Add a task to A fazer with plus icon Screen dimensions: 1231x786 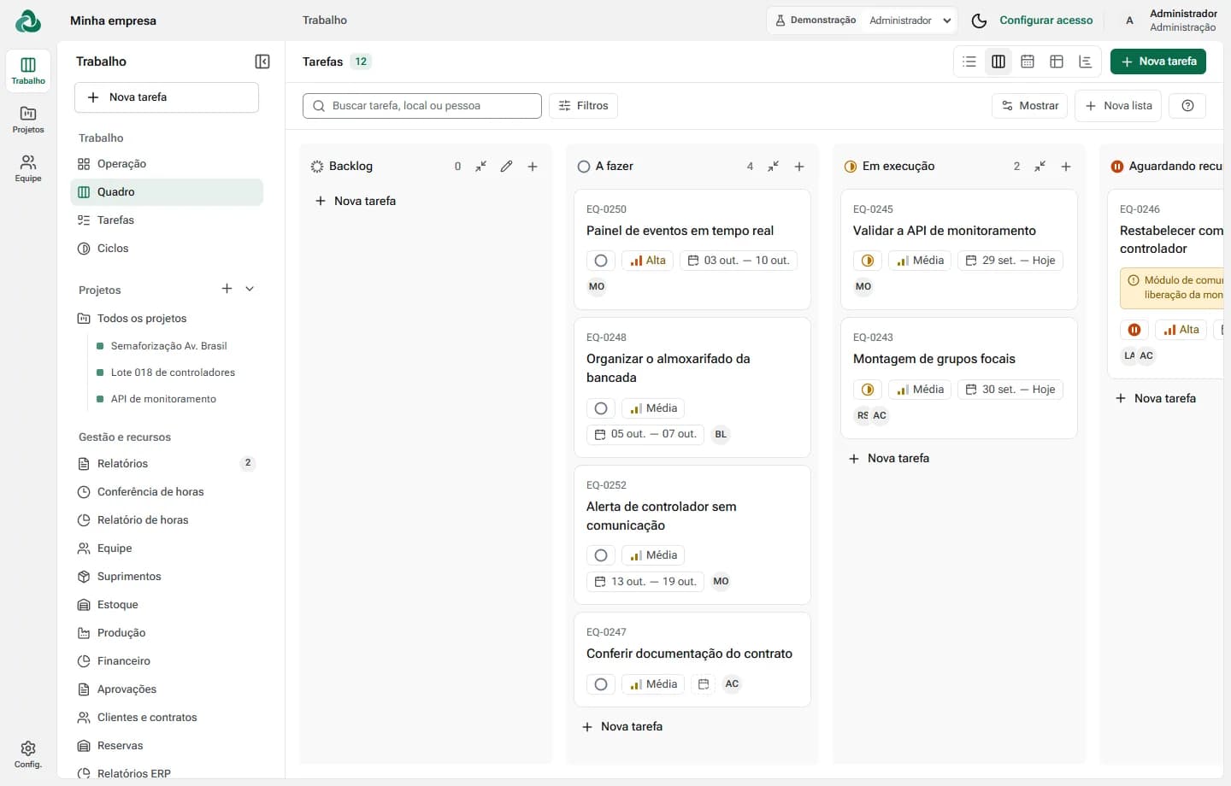(799, 167)
